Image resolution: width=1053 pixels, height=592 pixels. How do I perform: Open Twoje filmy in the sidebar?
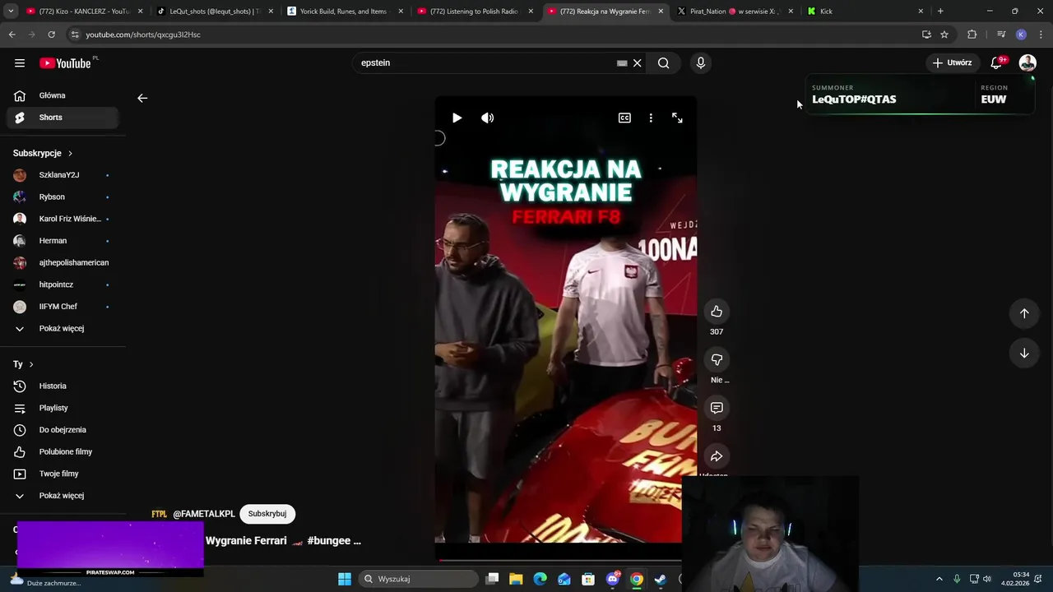coord(63,474)
